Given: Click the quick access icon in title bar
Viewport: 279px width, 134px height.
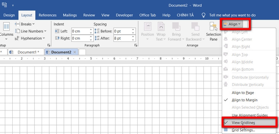Looking at the screenshot, I should coord(4,5).
